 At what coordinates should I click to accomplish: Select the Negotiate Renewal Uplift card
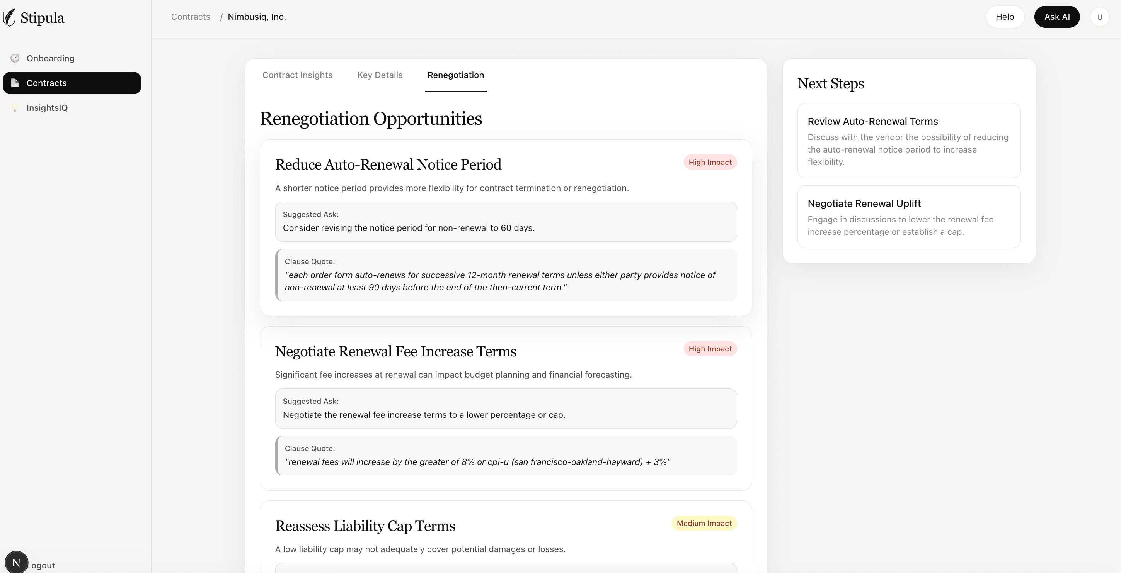tap(909, 217)
